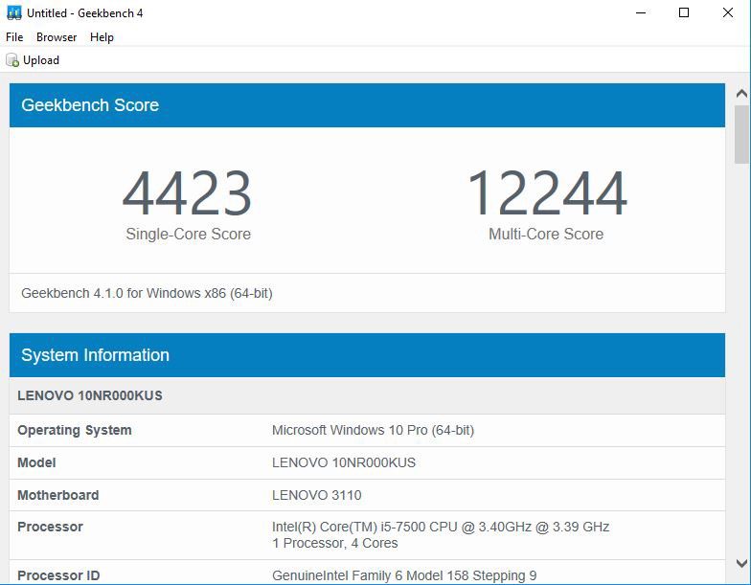Select the 4423 Single-Core Score value

[188, 193]
